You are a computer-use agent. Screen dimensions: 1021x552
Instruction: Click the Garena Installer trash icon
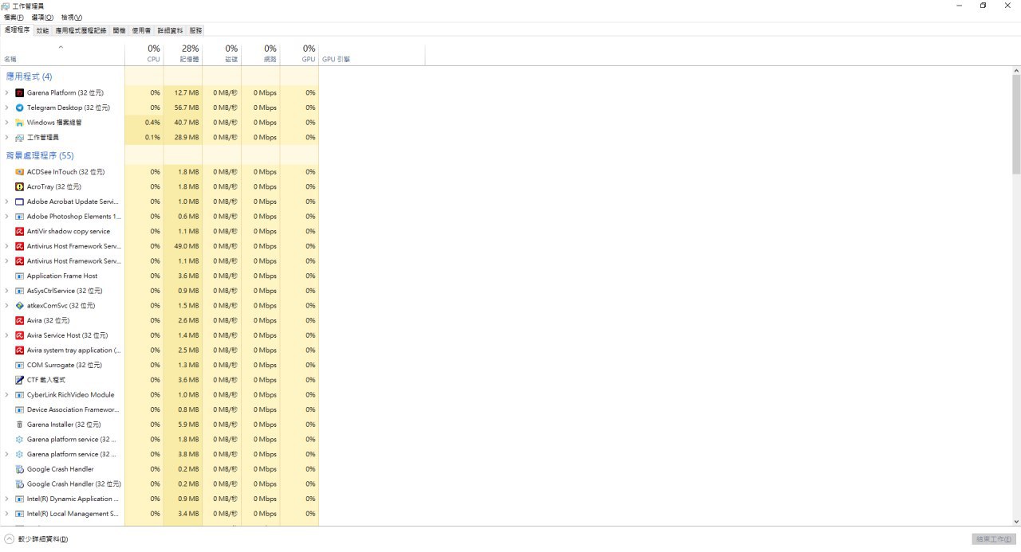[x=20, y=425]
